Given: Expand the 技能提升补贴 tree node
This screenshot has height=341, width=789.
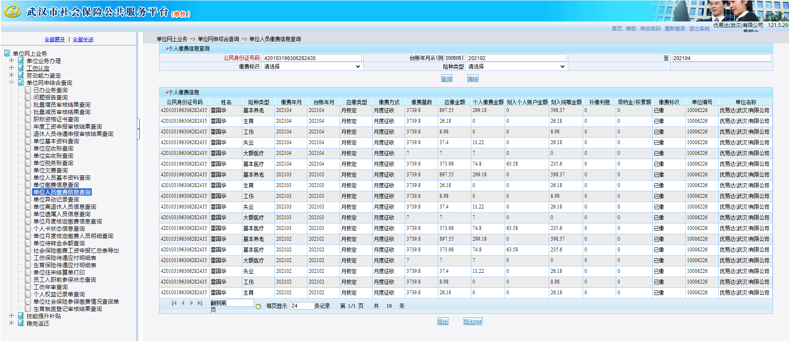Looking at the screenshot, I should pyautogui.click(x=12, y=316).
